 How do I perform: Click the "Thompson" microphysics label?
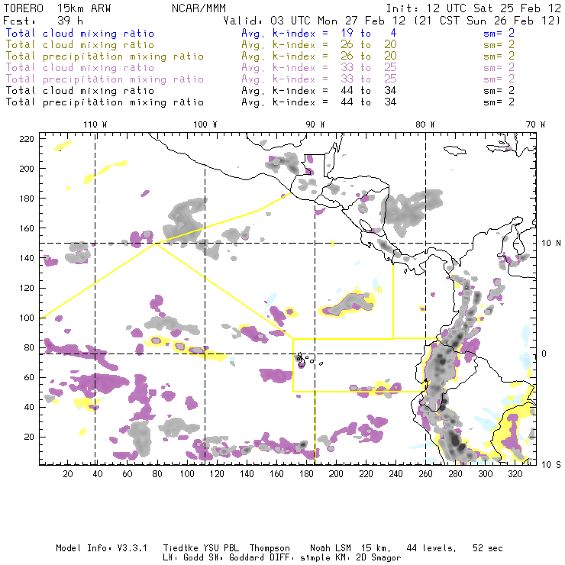coord(270,549)
